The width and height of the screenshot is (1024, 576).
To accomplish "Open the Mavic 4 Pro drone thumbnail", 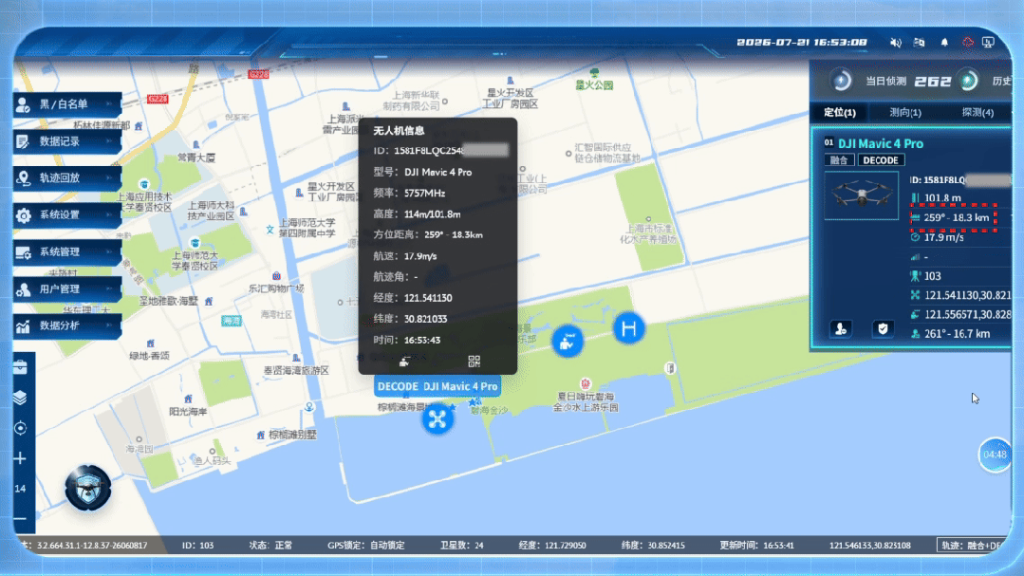I will click(x=862, y=195).
